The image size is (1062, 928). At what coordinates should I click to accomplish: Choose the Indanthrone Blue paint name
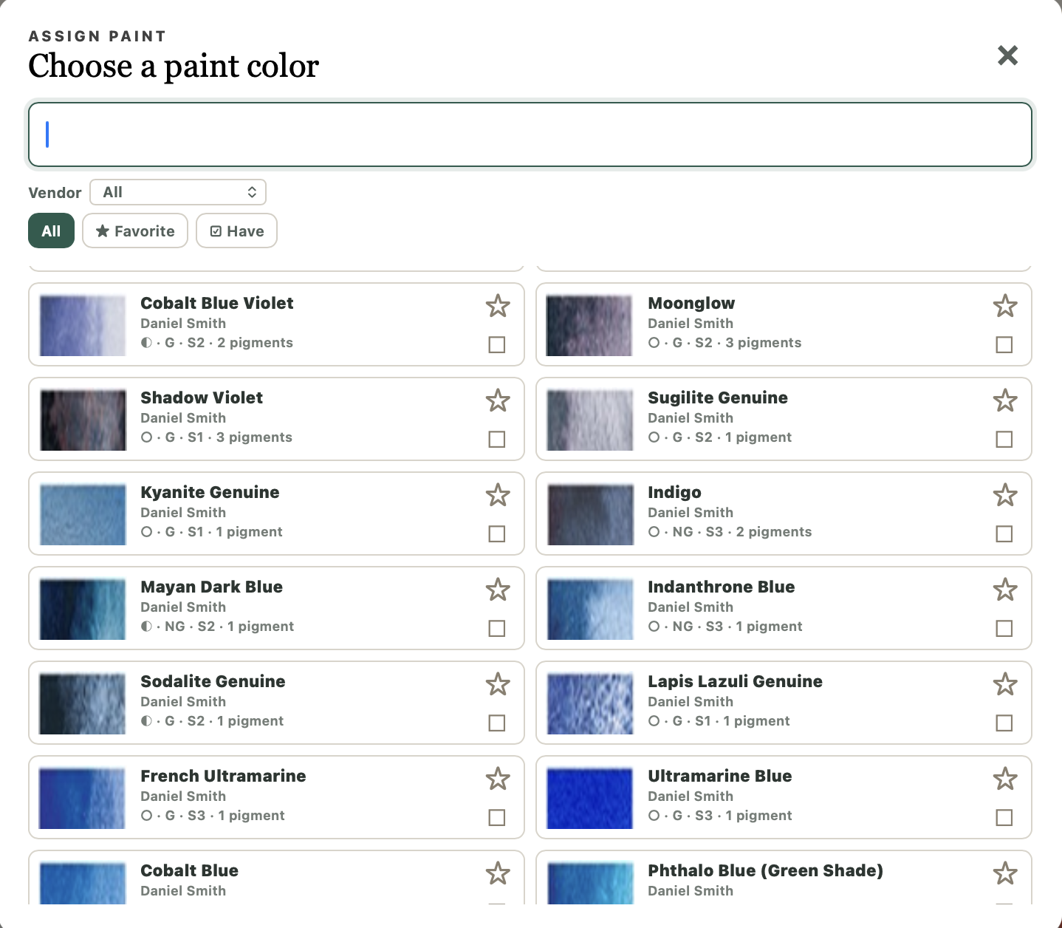click(722, 587)
